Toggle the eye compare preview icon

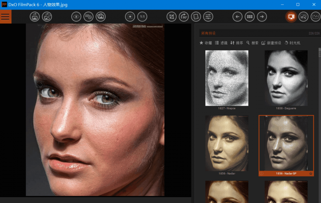[x=76, y=17]
